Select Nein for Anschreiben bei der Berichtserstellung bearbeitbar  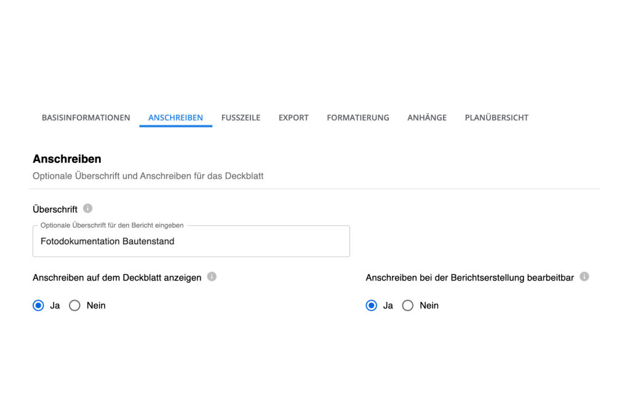pyautogui.click(x=407, y=305)
